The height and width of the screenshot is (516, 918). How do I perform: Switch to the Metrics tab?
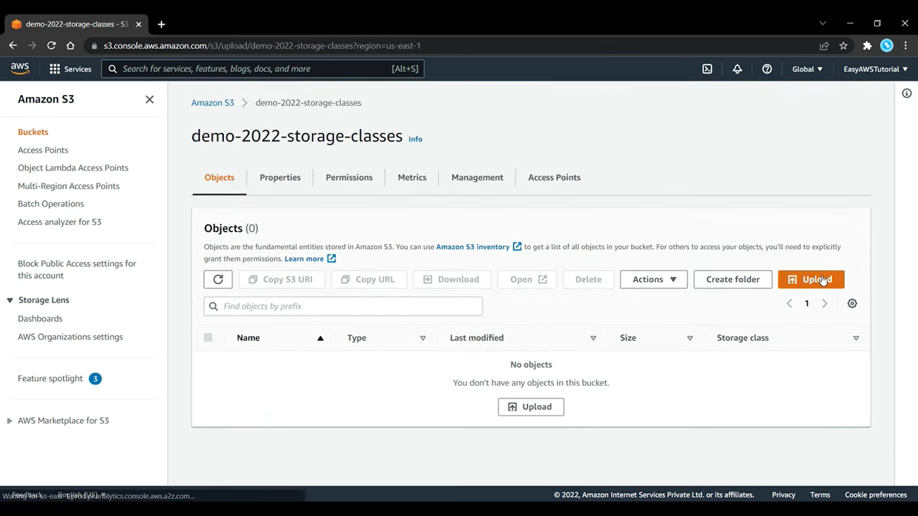click(x=412, y=178)
